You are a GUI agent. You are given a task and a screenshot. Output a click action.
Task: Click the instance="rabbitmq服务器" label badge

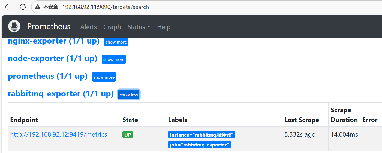click(201, 135)
